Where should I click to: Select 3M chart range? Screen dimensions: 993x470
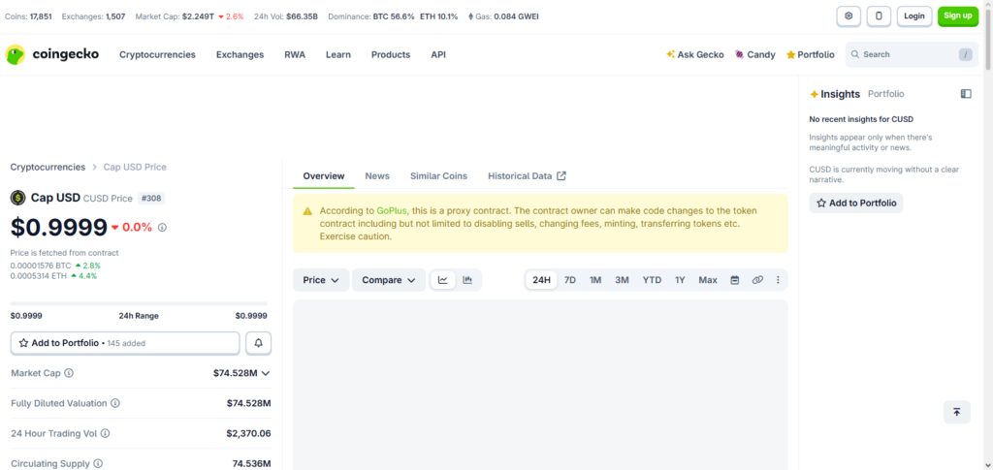[622, 280]
